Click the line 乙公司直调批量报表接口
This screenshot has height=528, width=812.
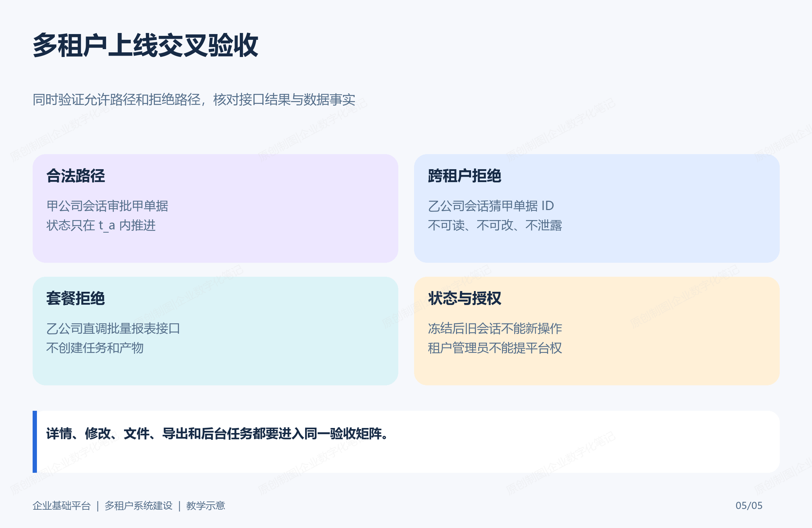[113, 328]
